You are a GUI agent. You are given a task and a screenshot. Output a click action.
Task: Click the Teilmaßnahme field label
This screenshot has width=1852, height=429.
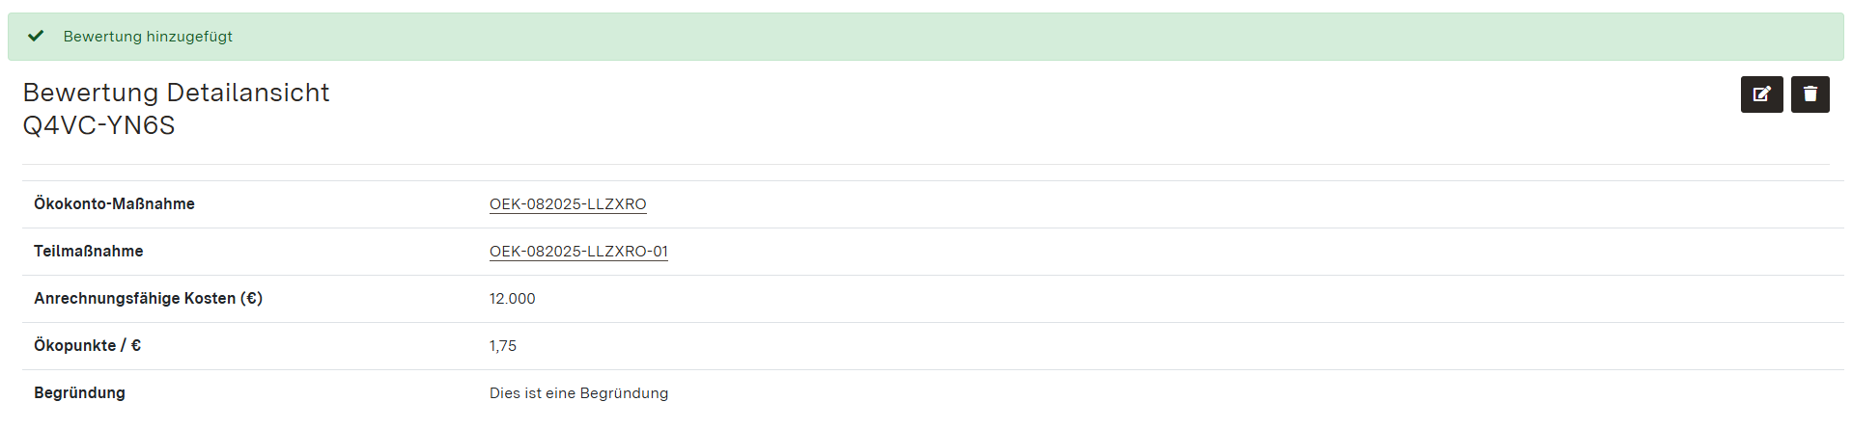tap(88, 252)
